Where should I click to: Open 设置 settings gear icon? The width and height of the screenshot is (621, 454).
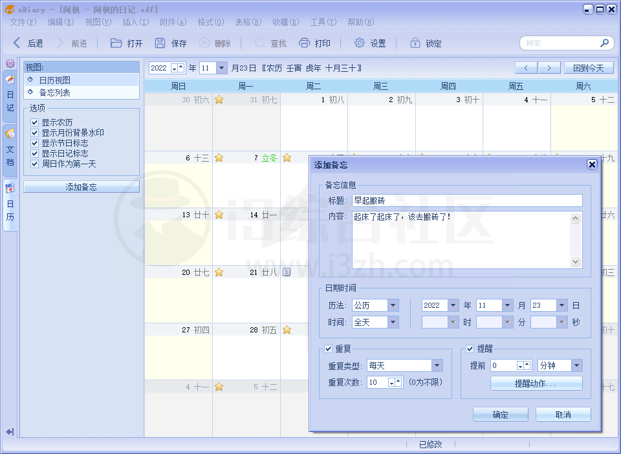click(x=359, y=43)
